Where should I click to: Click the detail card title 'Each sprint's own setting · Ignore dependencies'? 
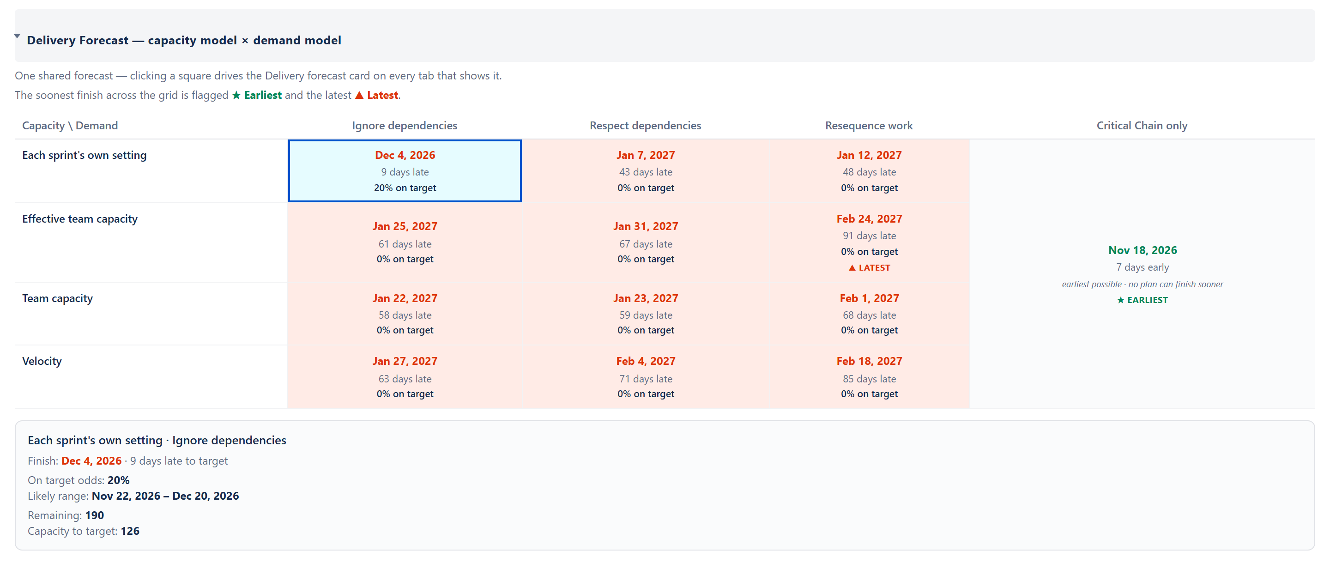click(157, 440)
